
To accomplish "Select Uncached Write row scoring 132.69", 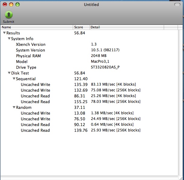I will [x=89, y=90].
